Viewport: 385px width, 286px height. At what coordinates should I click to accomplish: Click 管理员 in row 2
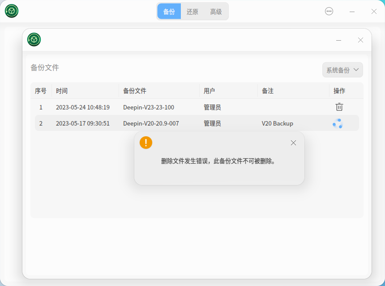(212, 123)
